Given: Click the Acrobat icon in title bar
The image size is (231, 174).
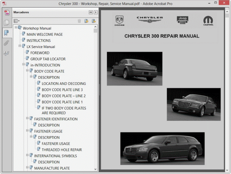Looking at the screenshot, I should click(4, 3).
